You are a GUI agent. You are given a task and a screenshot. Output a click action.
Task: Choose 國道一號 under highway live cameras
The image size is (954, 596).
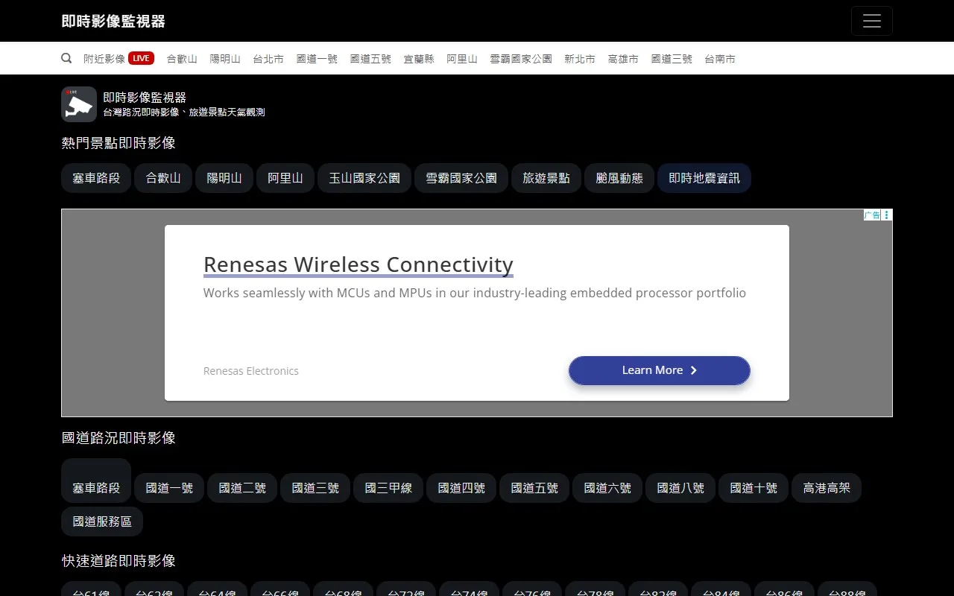pos(169,488)
